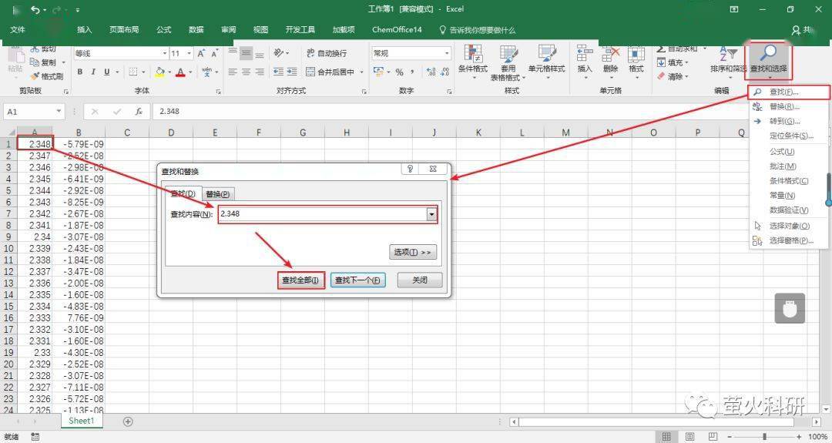Open the phonetic guide (wén) icon
This screenshot has width=832, height=443.
207,72
